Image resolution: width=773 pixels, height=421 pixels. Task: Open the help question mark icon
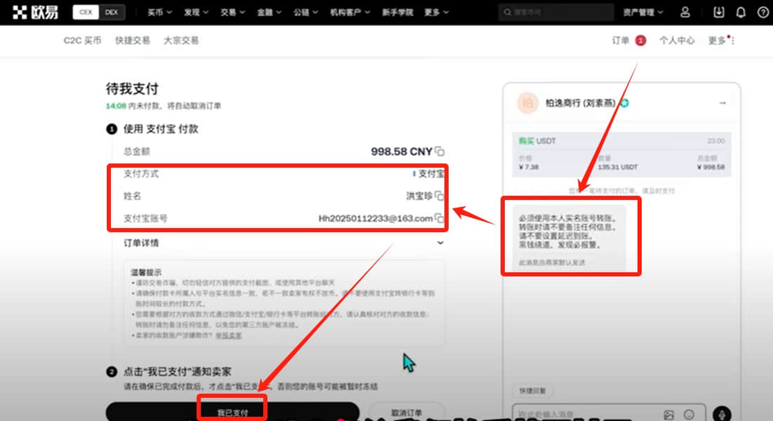(x=762, y=13)
